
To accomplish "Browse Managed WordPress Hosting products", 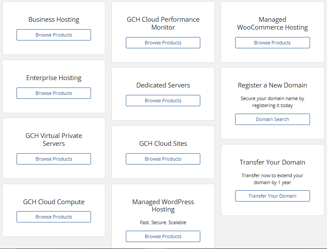I will pyautogui.click(x=163, y=236).
